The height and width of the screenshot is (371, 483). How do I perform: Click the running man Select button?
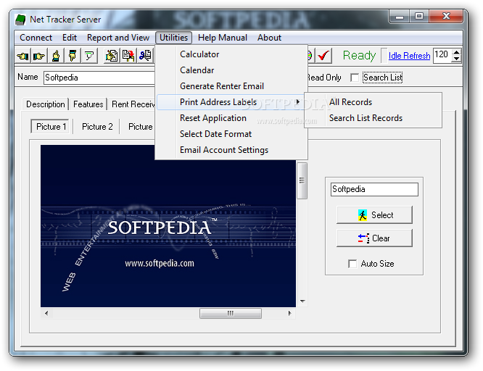click(374, 215)
